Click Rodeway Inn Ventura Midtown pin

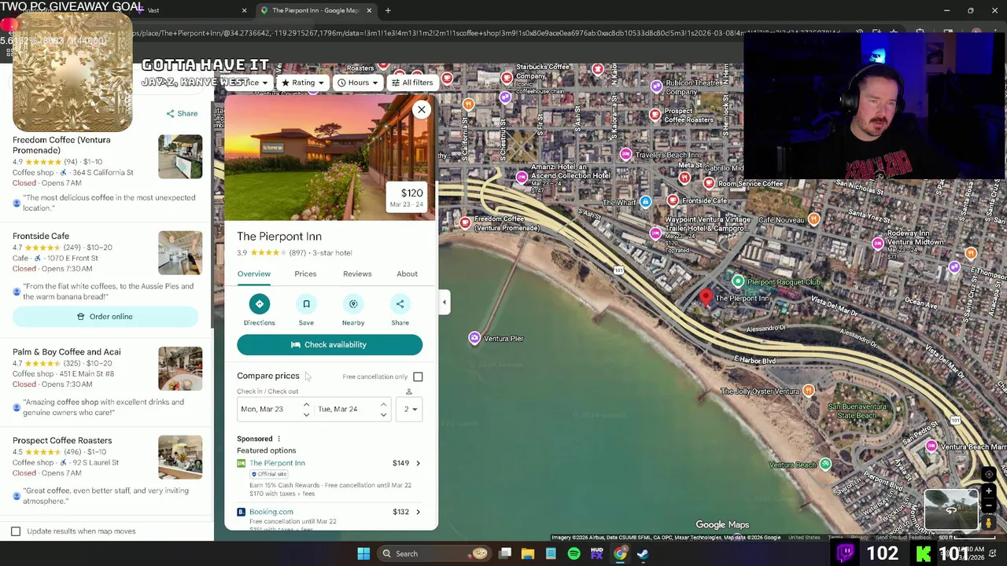878,244
